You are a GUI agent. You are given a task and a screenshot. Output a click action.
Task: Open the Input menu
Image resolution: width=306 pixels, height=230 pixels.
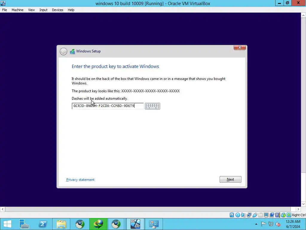pos(43,10)
